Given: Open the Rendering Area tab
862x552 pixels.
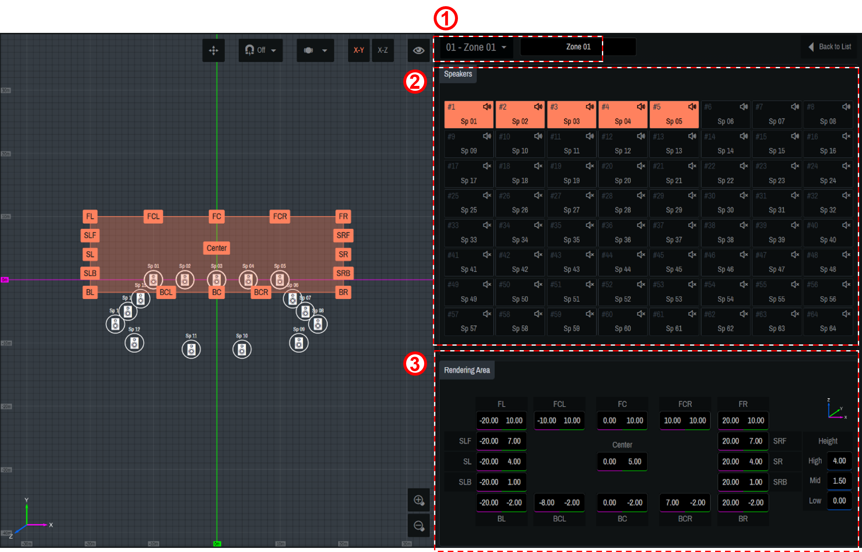Looking at the screenshot, I should click(x=467, y=370).
